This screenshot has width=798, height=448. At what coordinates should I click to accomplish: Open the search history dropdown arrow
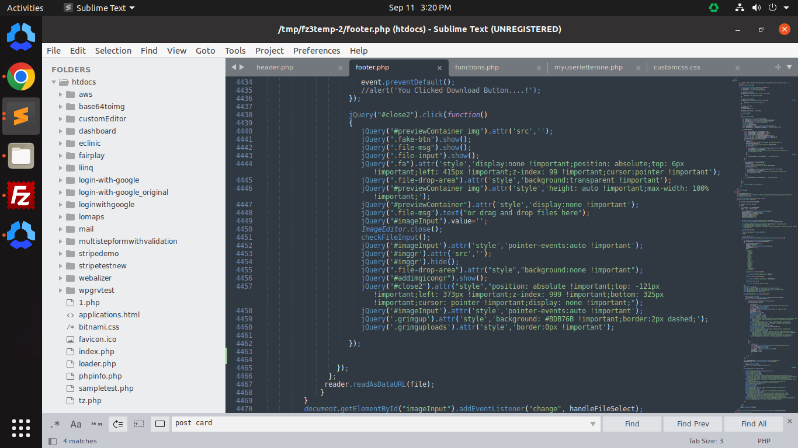tap(592, 424)
